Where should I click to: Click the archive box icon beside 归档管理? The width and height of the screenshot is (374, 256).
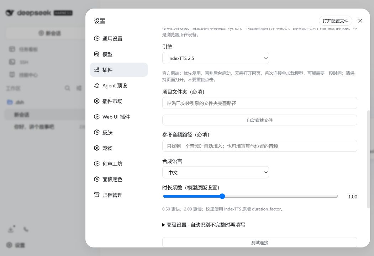tap(96, 195)
